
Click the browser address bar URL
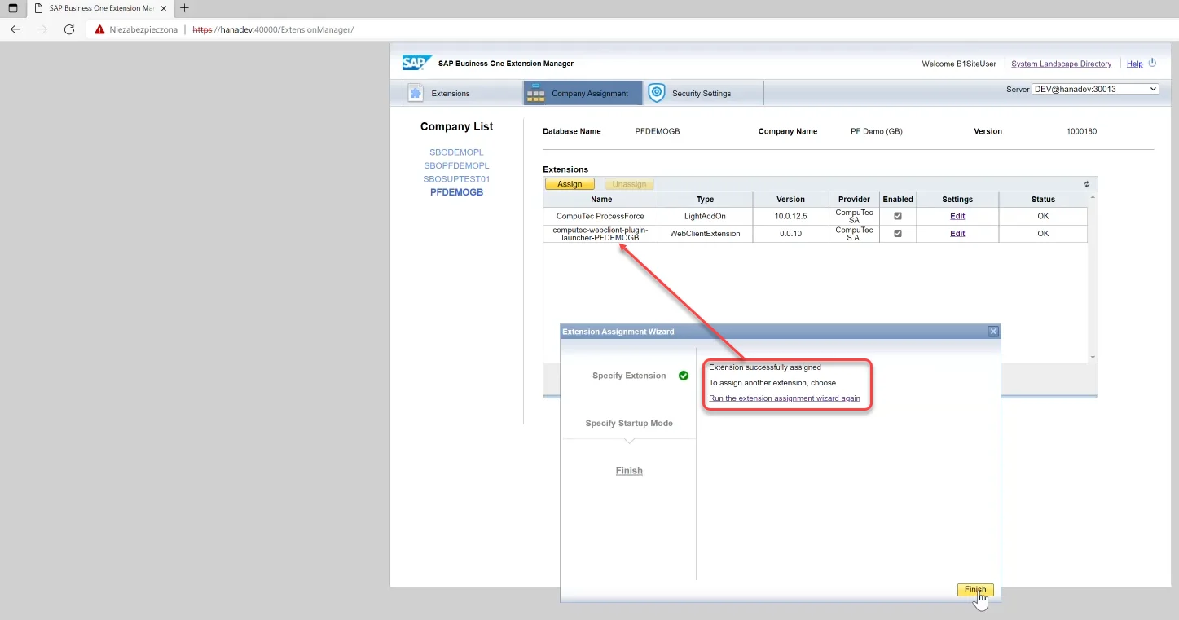coord(273,29)
